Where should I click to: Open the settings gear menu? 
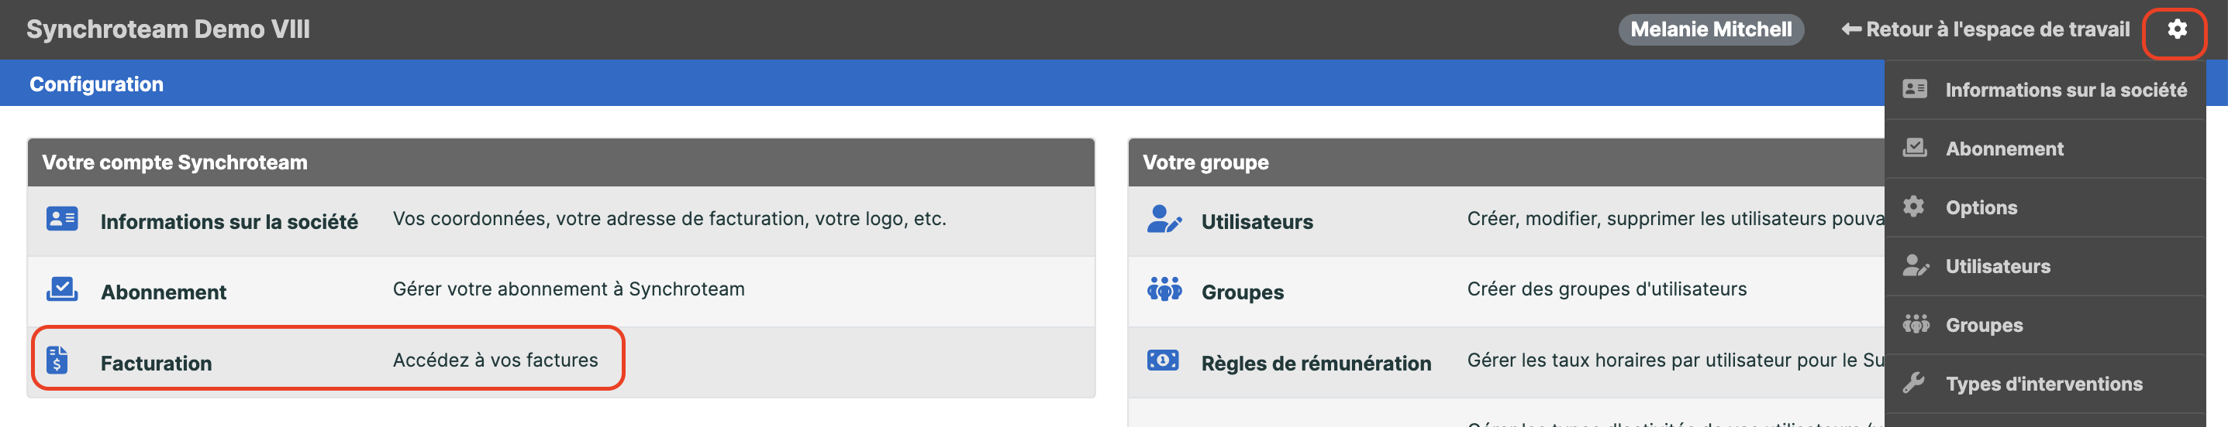[x=2176, y=29]
